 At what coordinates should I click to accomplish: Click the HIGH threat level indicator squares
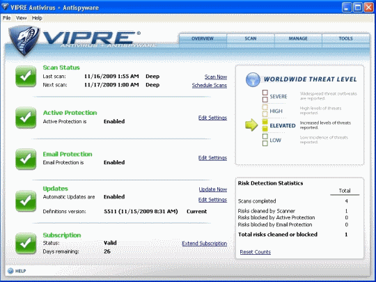(x=265, y=111)
